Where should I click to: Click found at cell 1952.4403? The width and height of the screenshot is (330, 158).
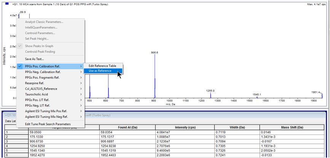point(128,155)
